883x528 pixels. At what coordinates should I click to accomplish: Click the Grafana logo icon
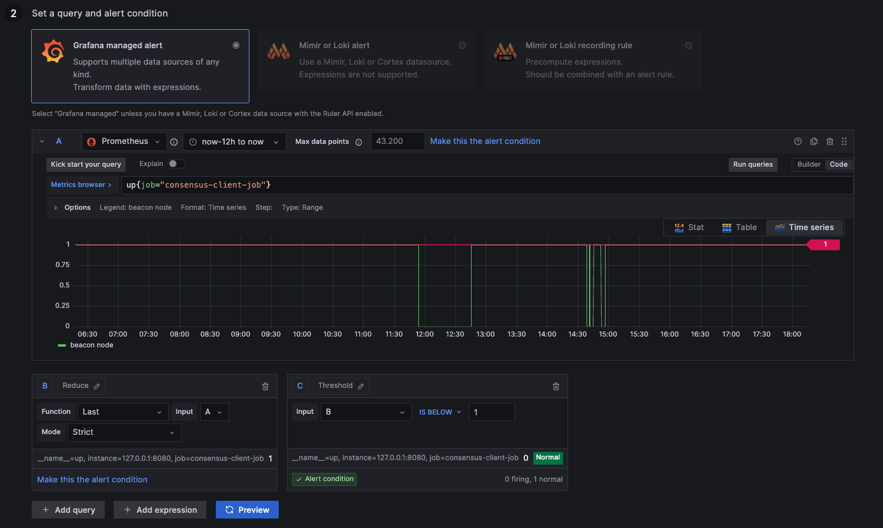pos(53,51)
